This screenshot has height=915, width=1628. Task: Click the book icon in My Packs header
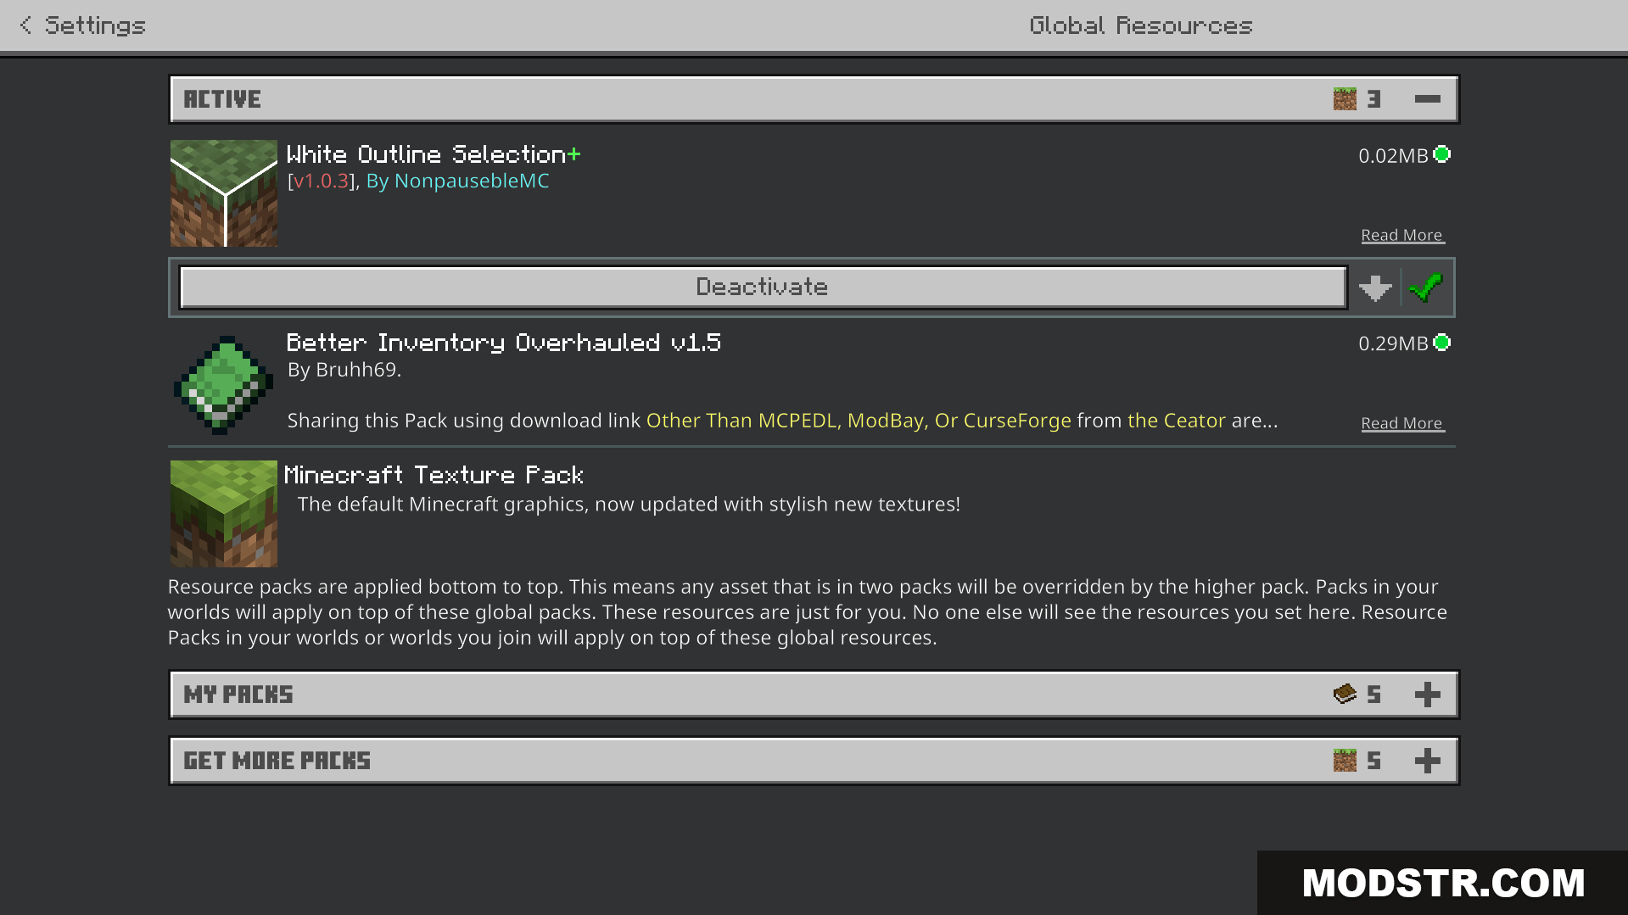point(1345,695)
